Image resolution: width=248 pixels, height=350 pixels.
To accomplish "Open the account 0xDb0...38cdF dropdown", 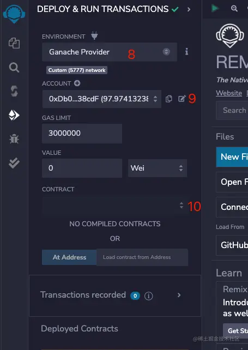I will (102, 99).
